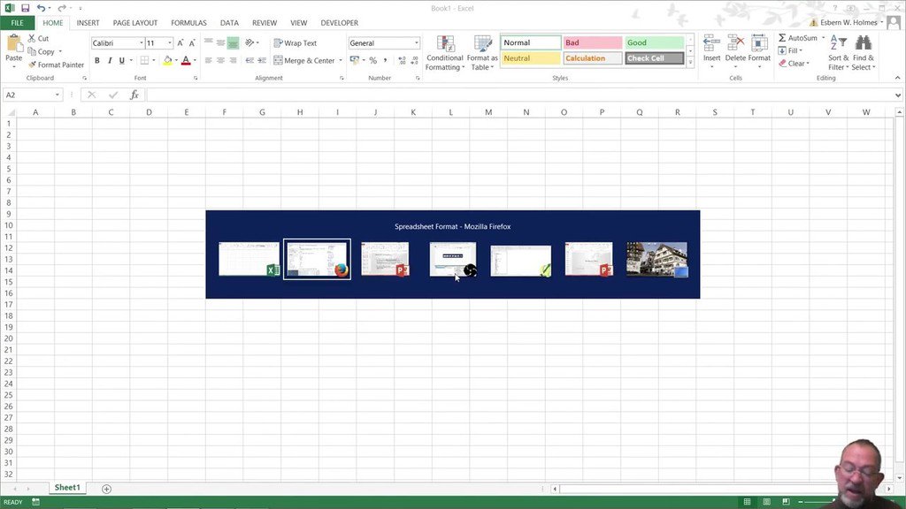Click the Save icon in quick access toolbar
This screenshot has height=509, width=906.
[26, 8]
